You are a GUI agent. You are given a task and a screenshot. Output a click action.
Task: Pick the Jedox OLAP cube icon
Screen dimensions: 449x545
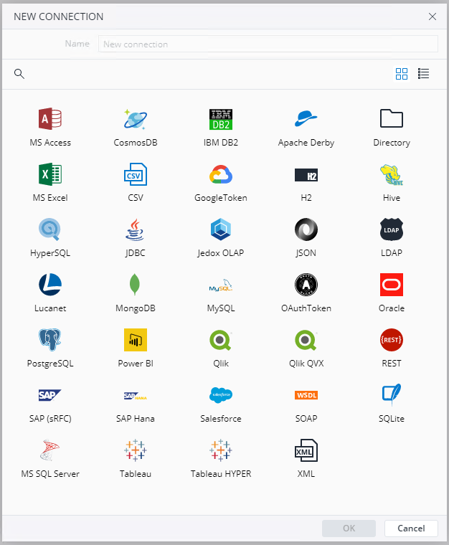(x=221, y=229)
